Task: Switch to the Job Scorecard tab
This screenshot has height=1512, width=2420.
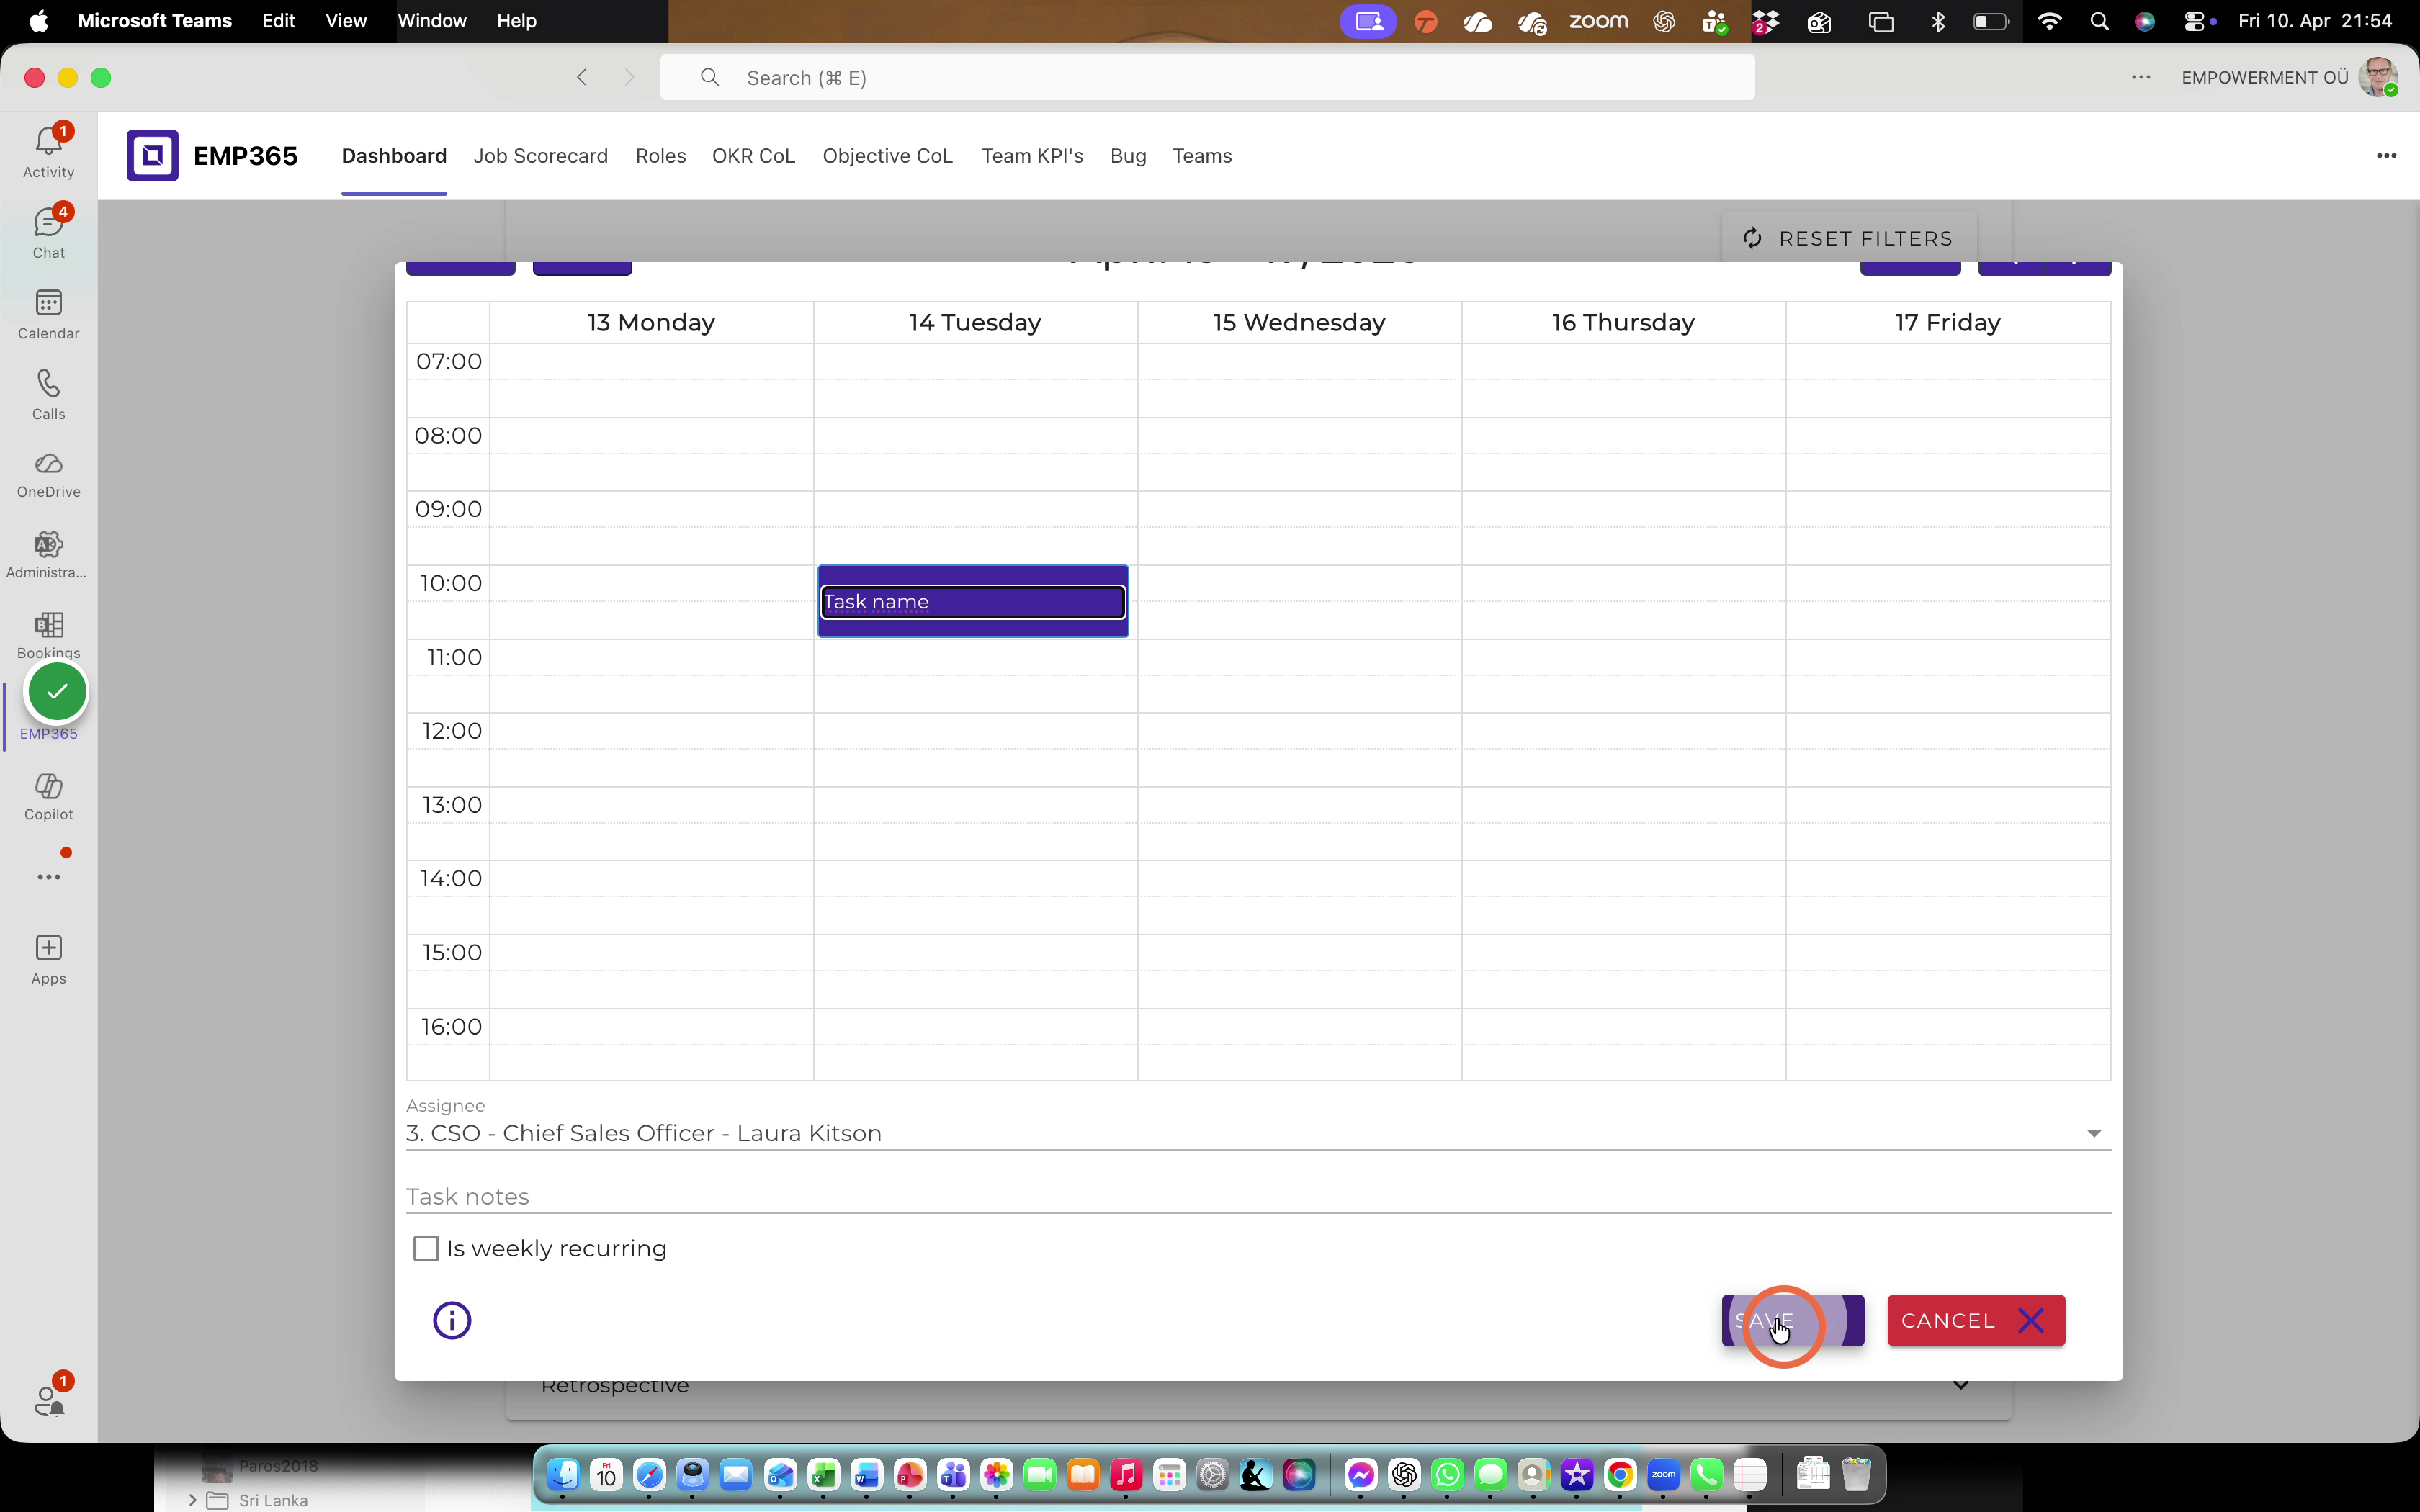Action: [x=540, y=156]
